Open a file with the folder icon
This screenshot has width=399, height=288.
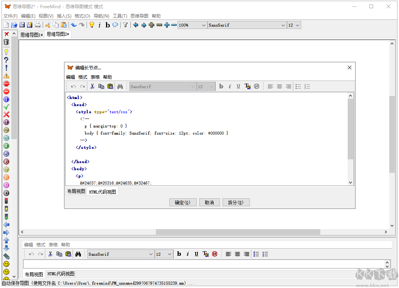click(14, 25)
